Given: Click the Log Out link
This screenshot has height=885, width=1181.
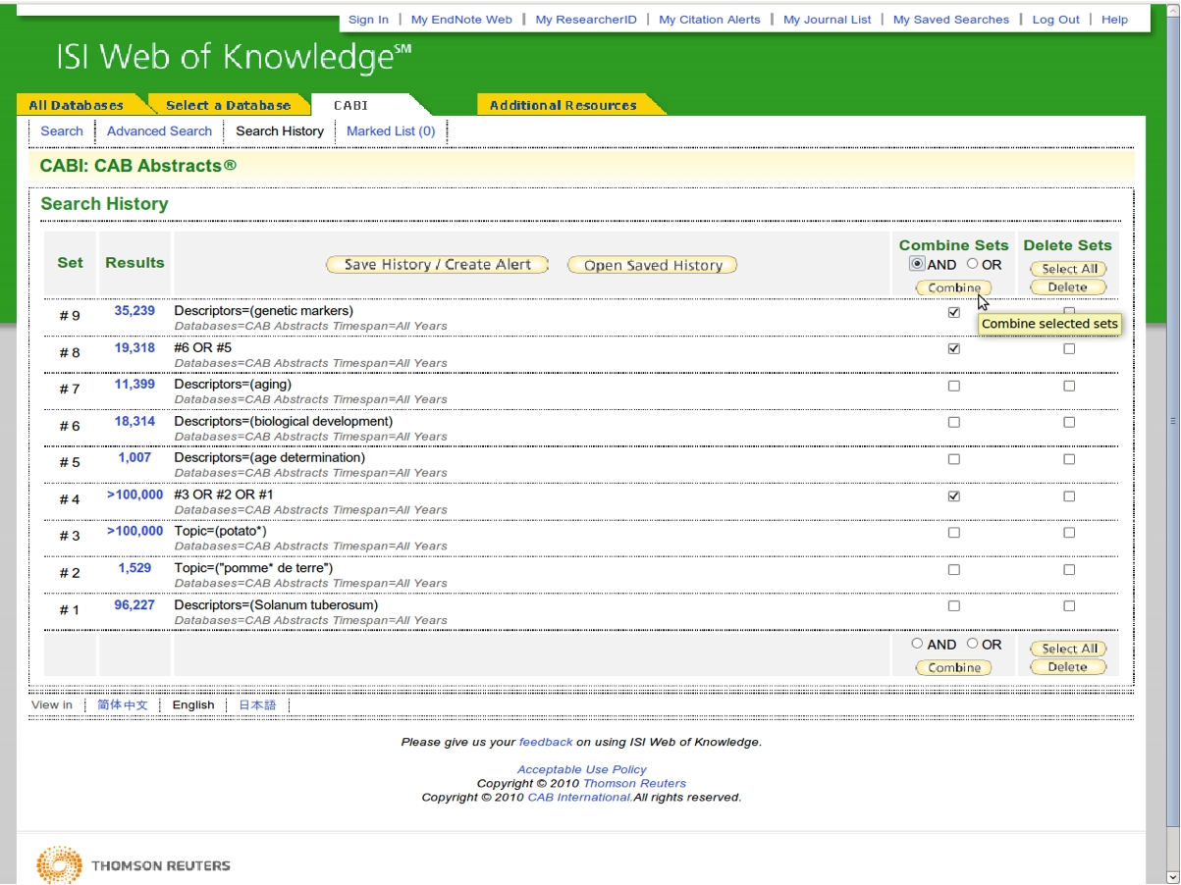Looking at the screenshot, I should (1055, 20).
